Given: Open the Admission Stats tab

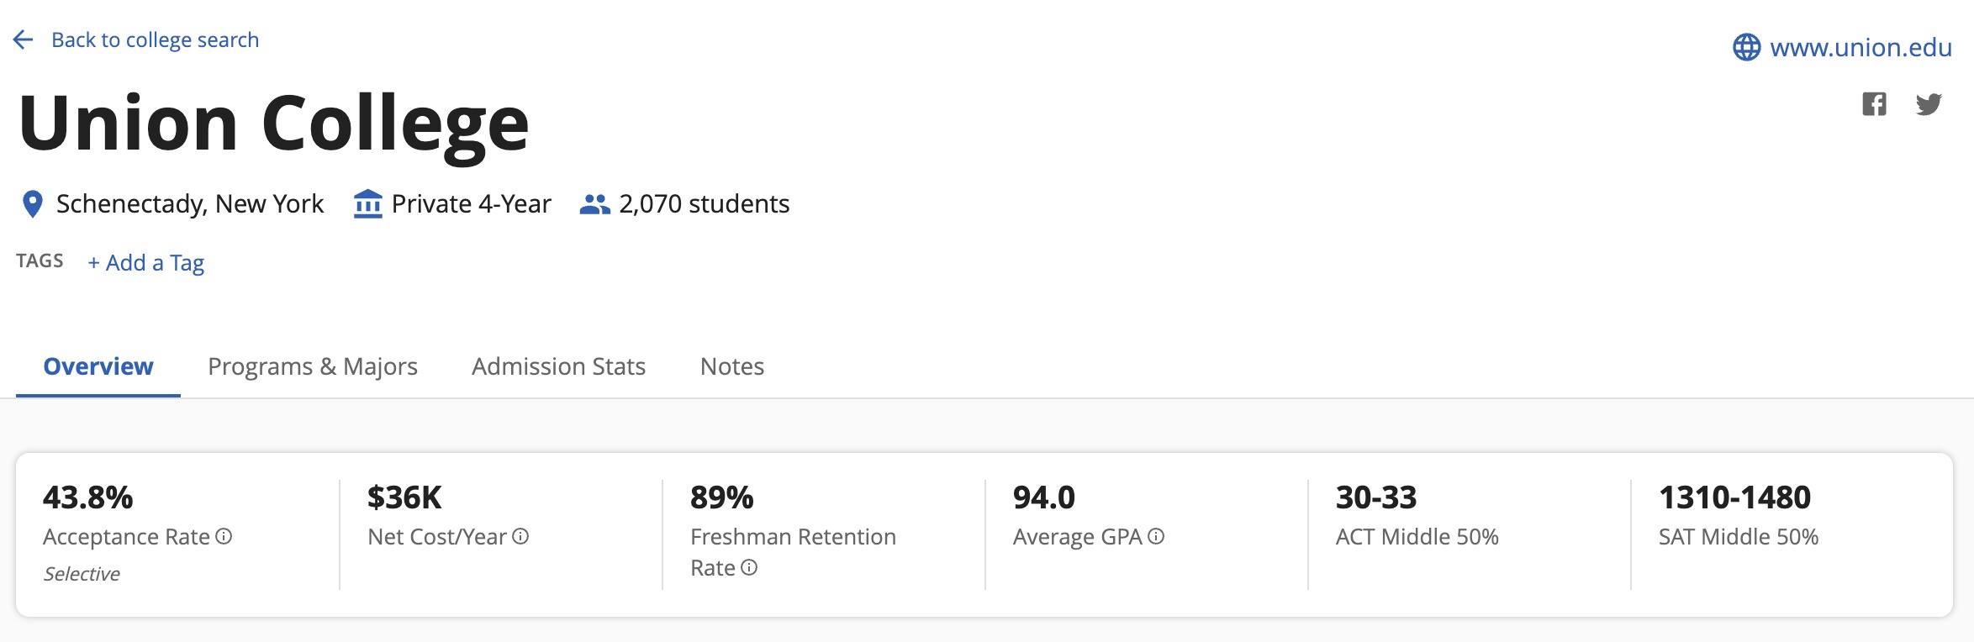Looking at the screenshot, I should click(558, 366).
